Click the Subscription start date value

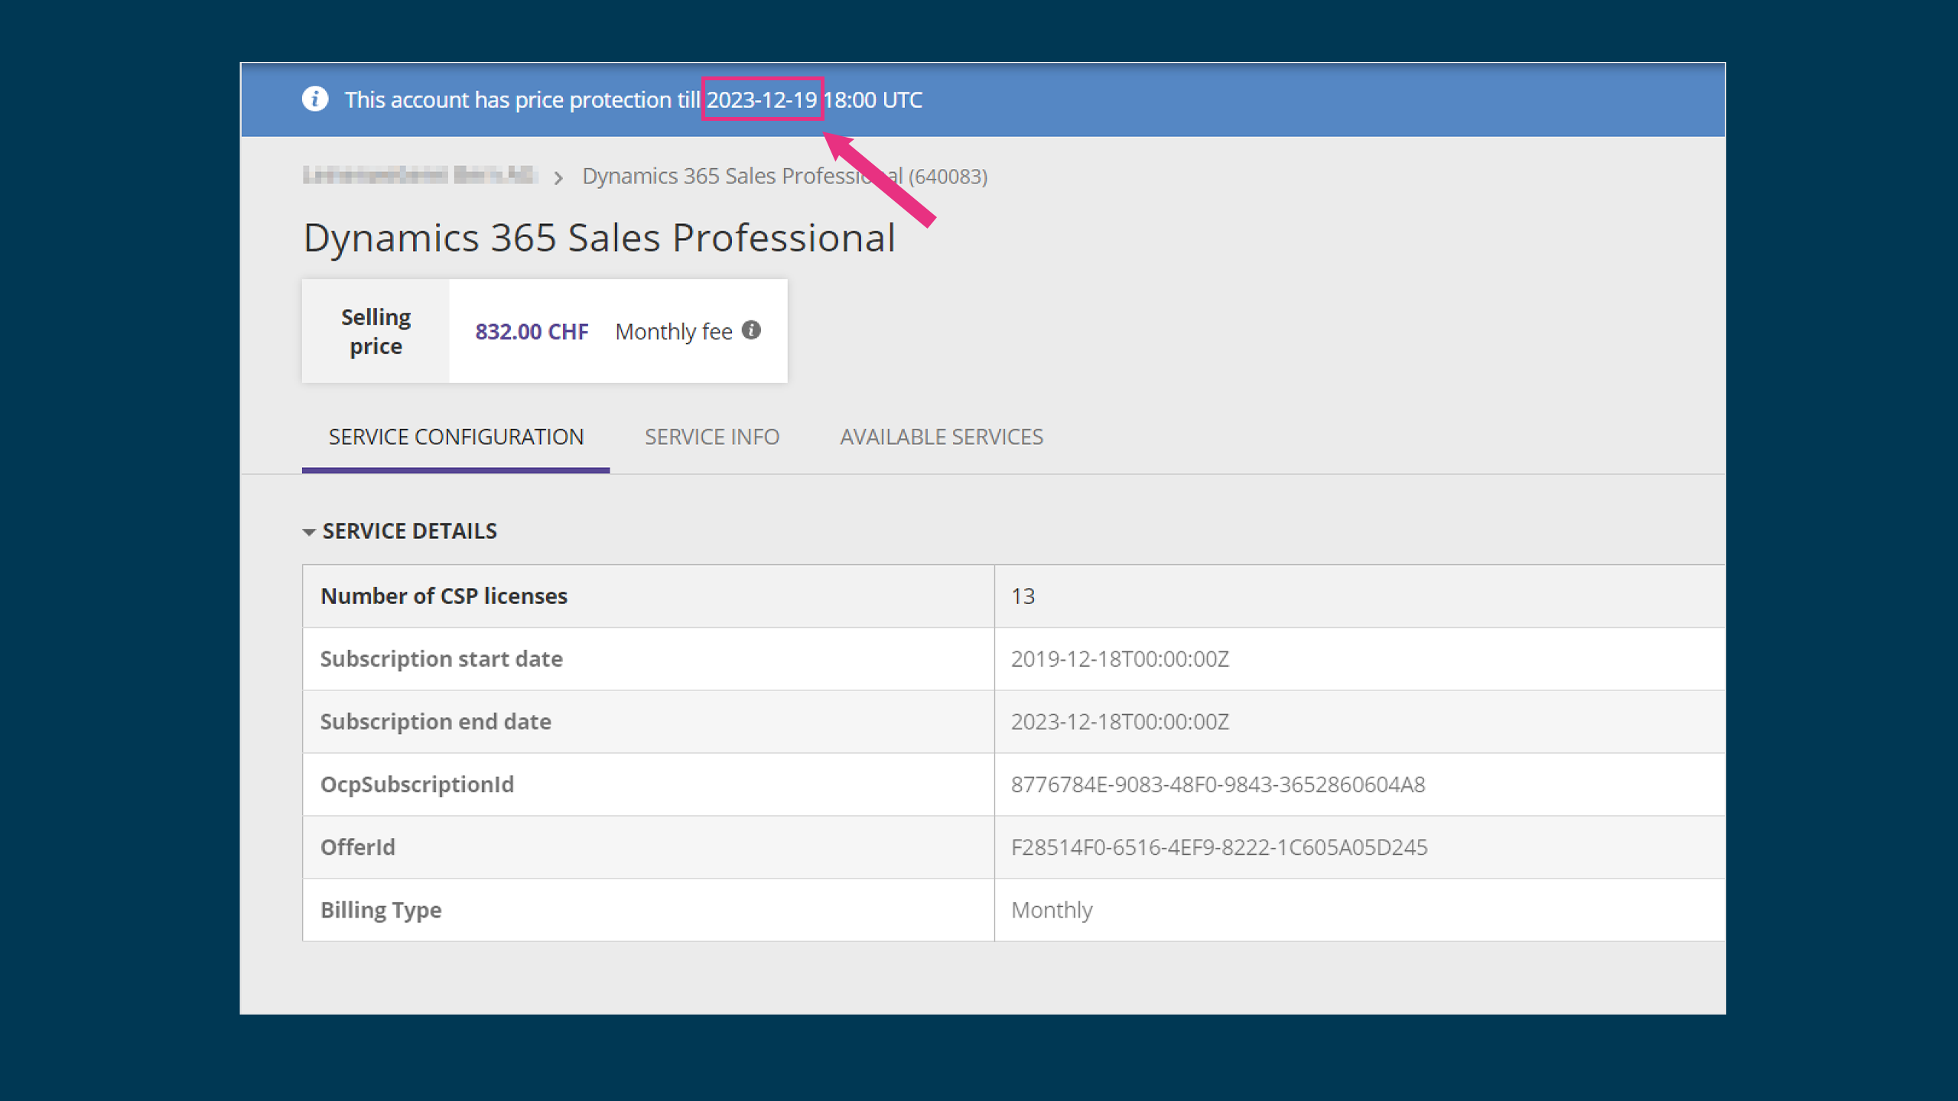tap(1120, 659)
